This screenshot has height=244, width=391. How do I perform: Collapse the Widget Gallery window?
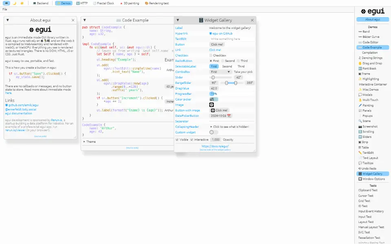pyautogui.click(x=178, y=20)
